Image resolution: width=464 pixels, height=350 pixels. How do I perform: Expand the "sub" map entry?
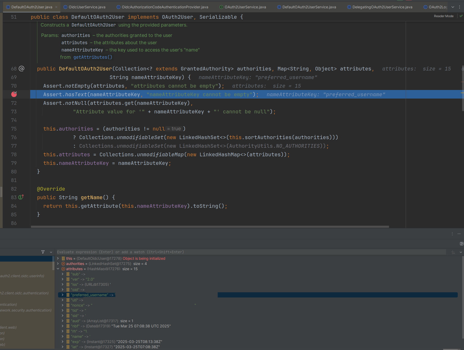tap(62, 274)
